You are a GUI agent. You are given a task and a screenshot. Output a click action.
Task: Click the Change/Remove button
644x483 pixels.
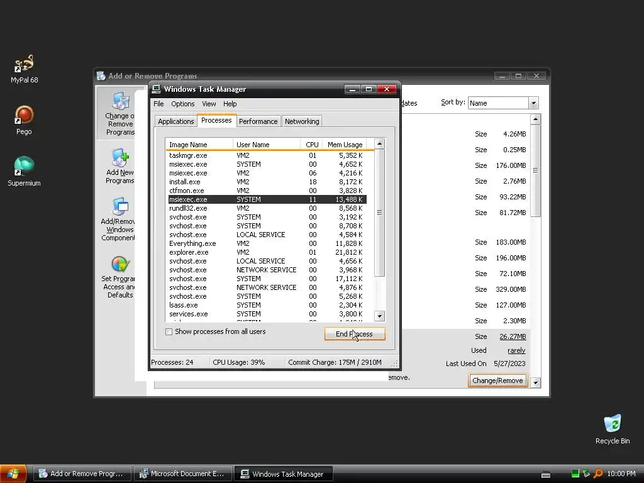(x=497, y=380)
